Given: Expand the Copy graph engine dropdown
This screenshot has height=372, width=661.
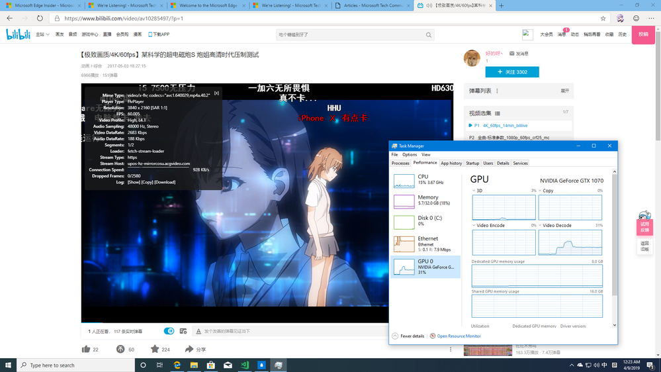Looking at the screenshot, I should (x=540, y=191).
